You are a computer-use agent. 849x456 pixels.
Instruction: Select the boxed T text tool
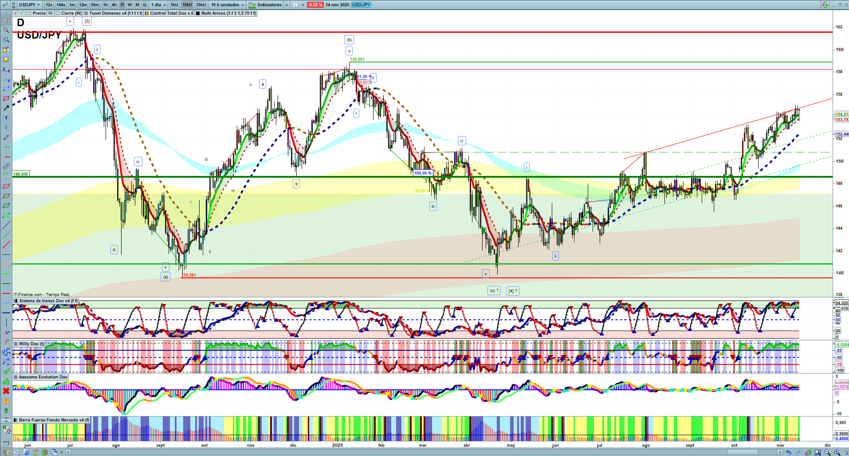6,118
